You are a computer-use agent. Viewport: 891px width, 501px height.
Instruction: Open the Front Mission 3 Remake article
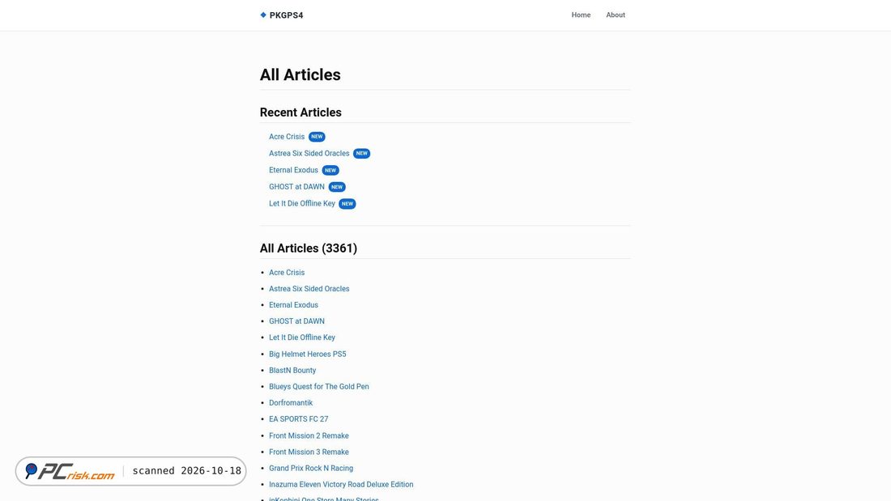pos(309,452)
